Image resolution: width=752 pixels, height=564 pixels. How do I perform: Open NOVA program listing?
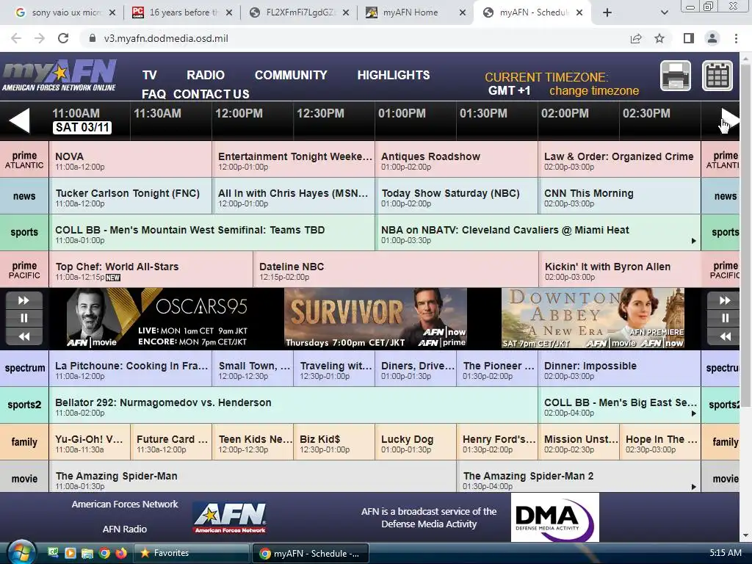[131, 159]
